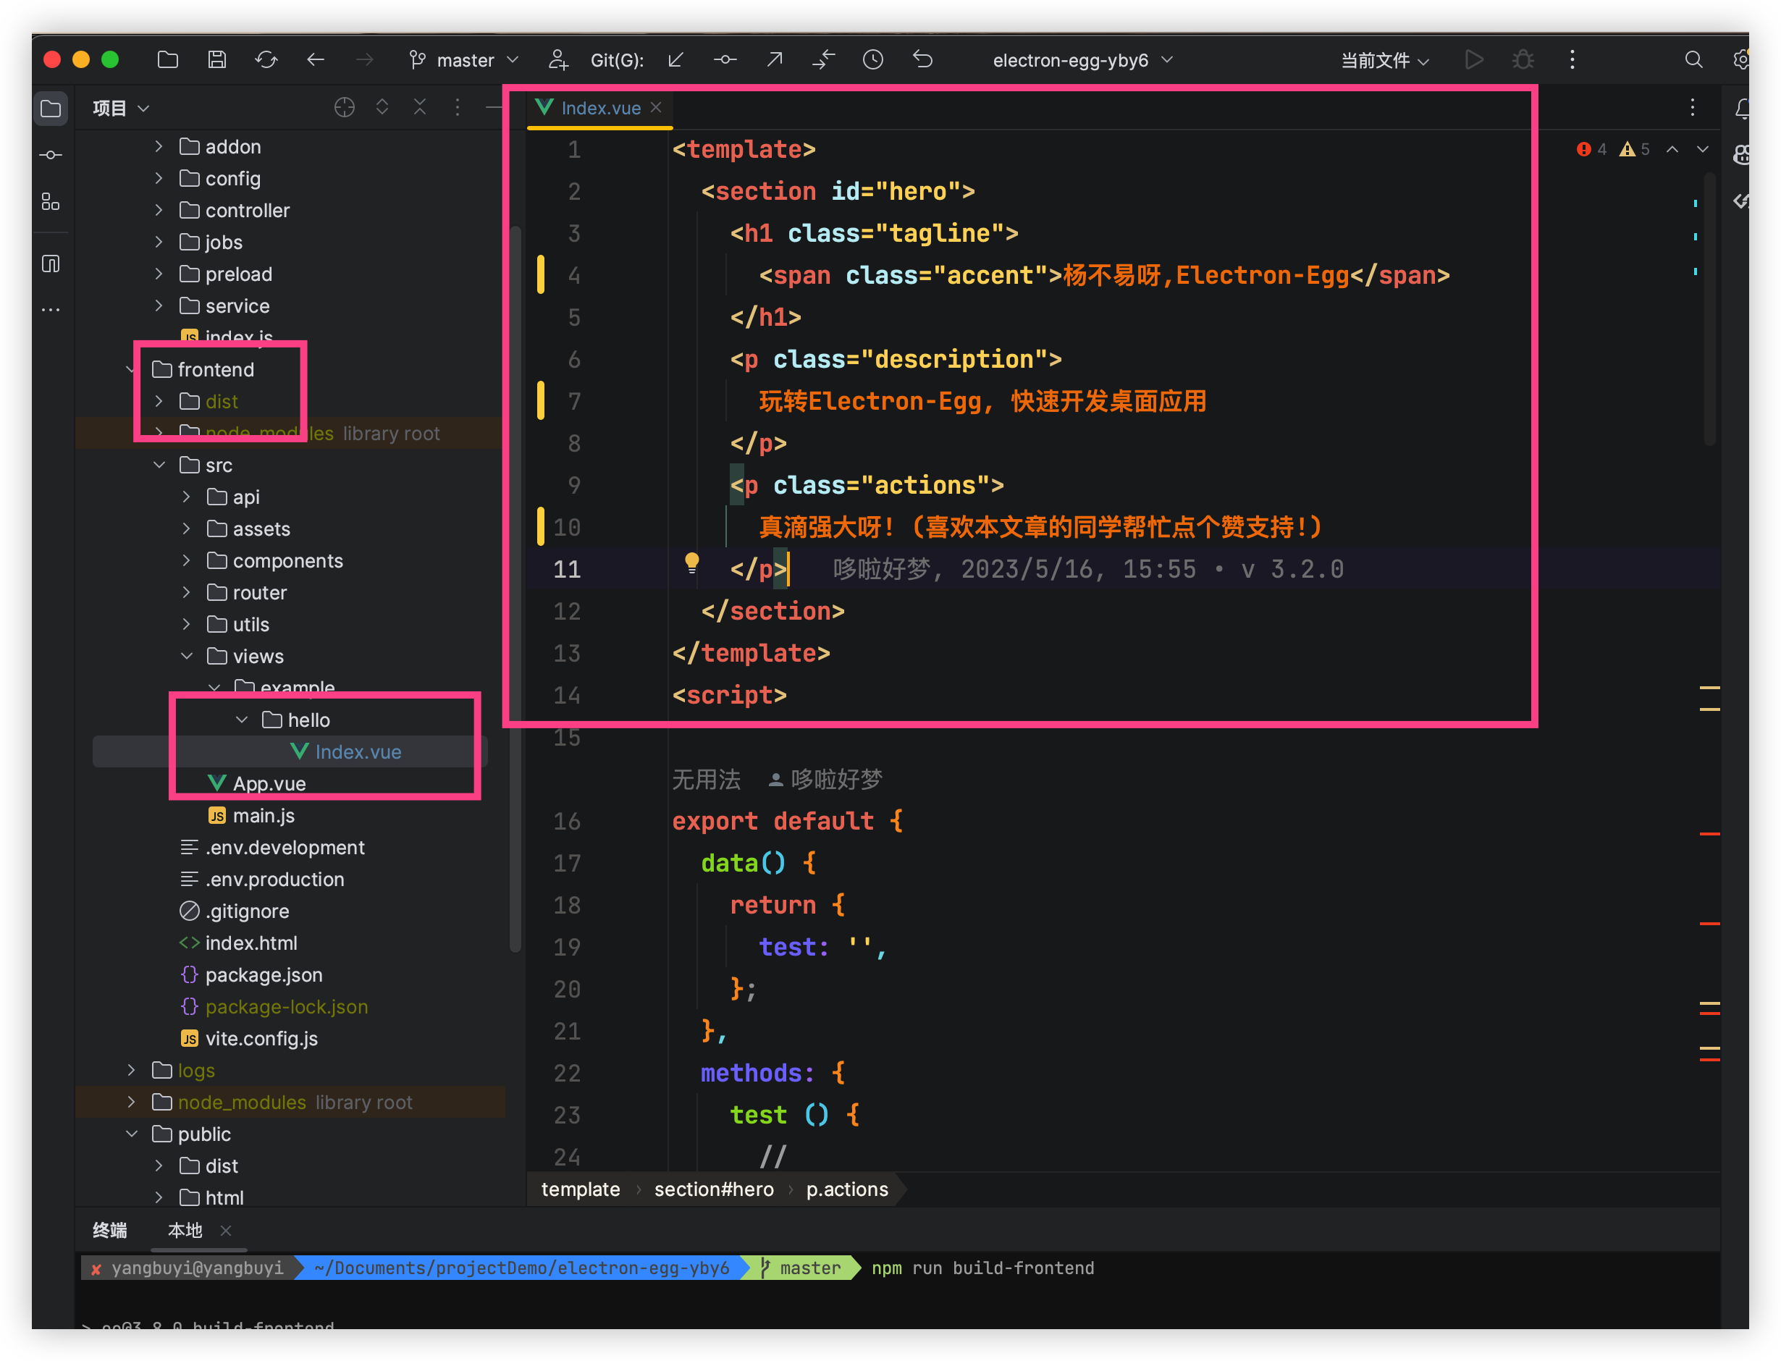This screenshot has height=1361, width=1781.
Task: Go to previous highlighted error arrow
Action: pyautogui.click(x=1672, y=149)
